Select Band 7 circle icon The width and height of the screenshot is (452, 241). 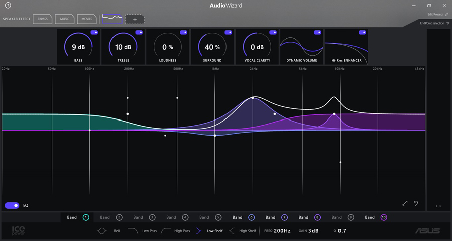tap(285, 217)
